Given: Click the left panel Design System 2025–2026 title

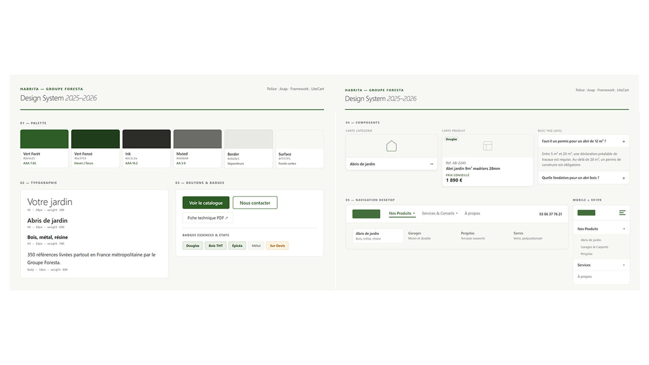Looking at the screenshot, I should 58,98.
